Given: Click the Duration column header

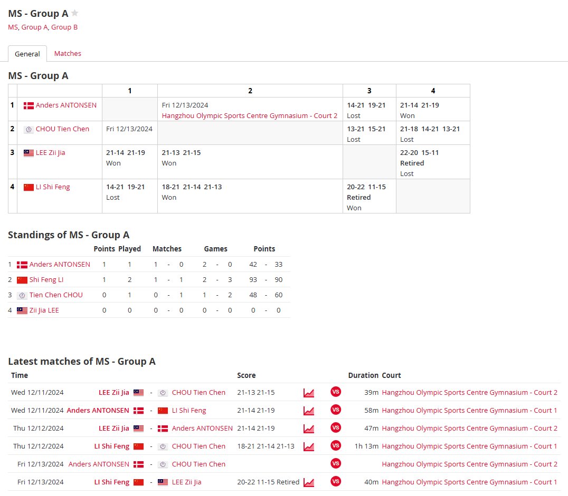Looking at the screenshot, I should click(x=363, y=375).
